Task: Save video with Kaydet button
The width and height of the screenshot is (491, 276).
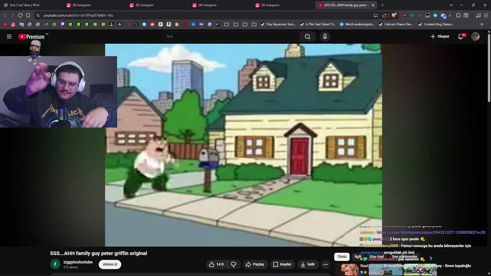Action: coord(282,264)
